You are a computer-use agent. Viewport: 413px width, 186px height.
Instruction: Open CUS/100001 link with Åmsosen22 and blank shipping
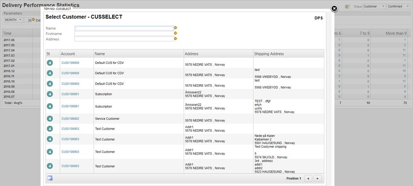(x=70, y=94)
